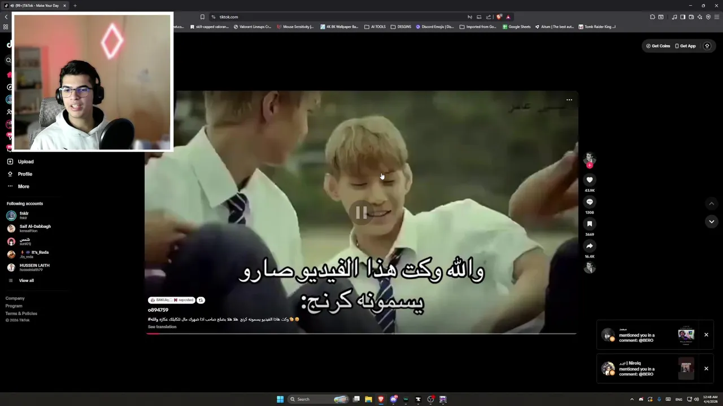Open thumbnail in Nirolq mention notification

click(x=686, y=368)
